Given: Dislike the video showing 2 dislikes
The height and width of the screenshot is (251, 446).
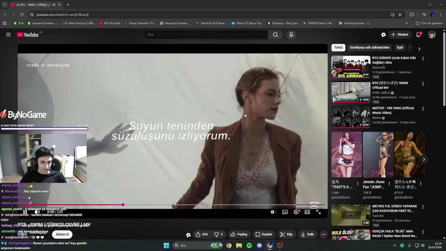Looking at the screenshot, I should tap(218, 234).
